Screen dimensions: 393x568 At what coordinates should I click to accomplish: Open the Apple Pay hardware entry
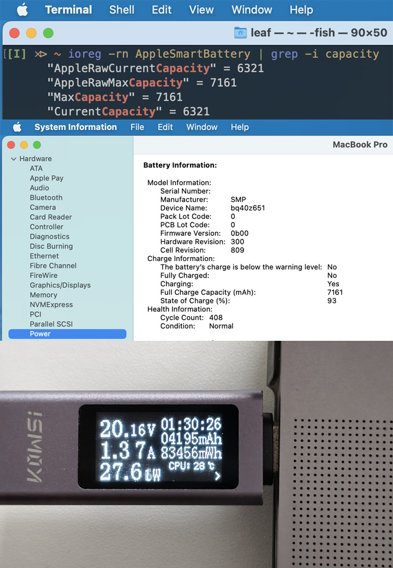(46, 178)
